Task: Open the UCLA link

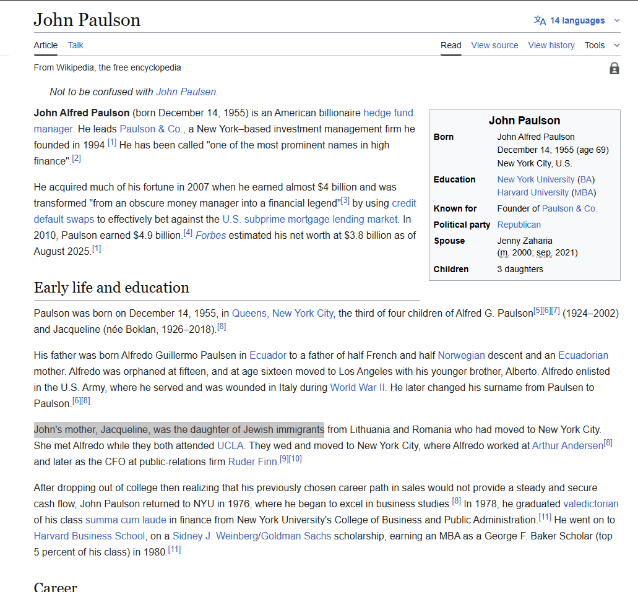Action: coord(230,445)
